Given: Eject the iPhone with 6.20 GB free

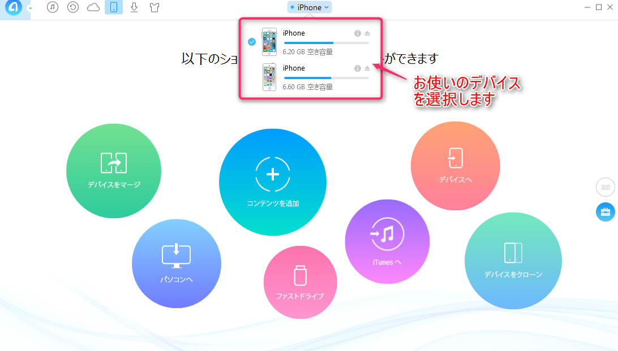Looking at the screenshot, I should pyautogui.click(x=367, y=33).
